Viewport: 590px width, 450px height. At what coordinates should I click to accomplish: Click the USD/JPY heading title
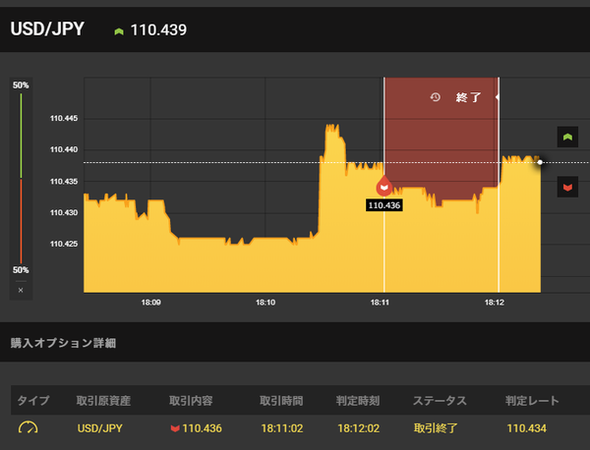tap(47, 28)
